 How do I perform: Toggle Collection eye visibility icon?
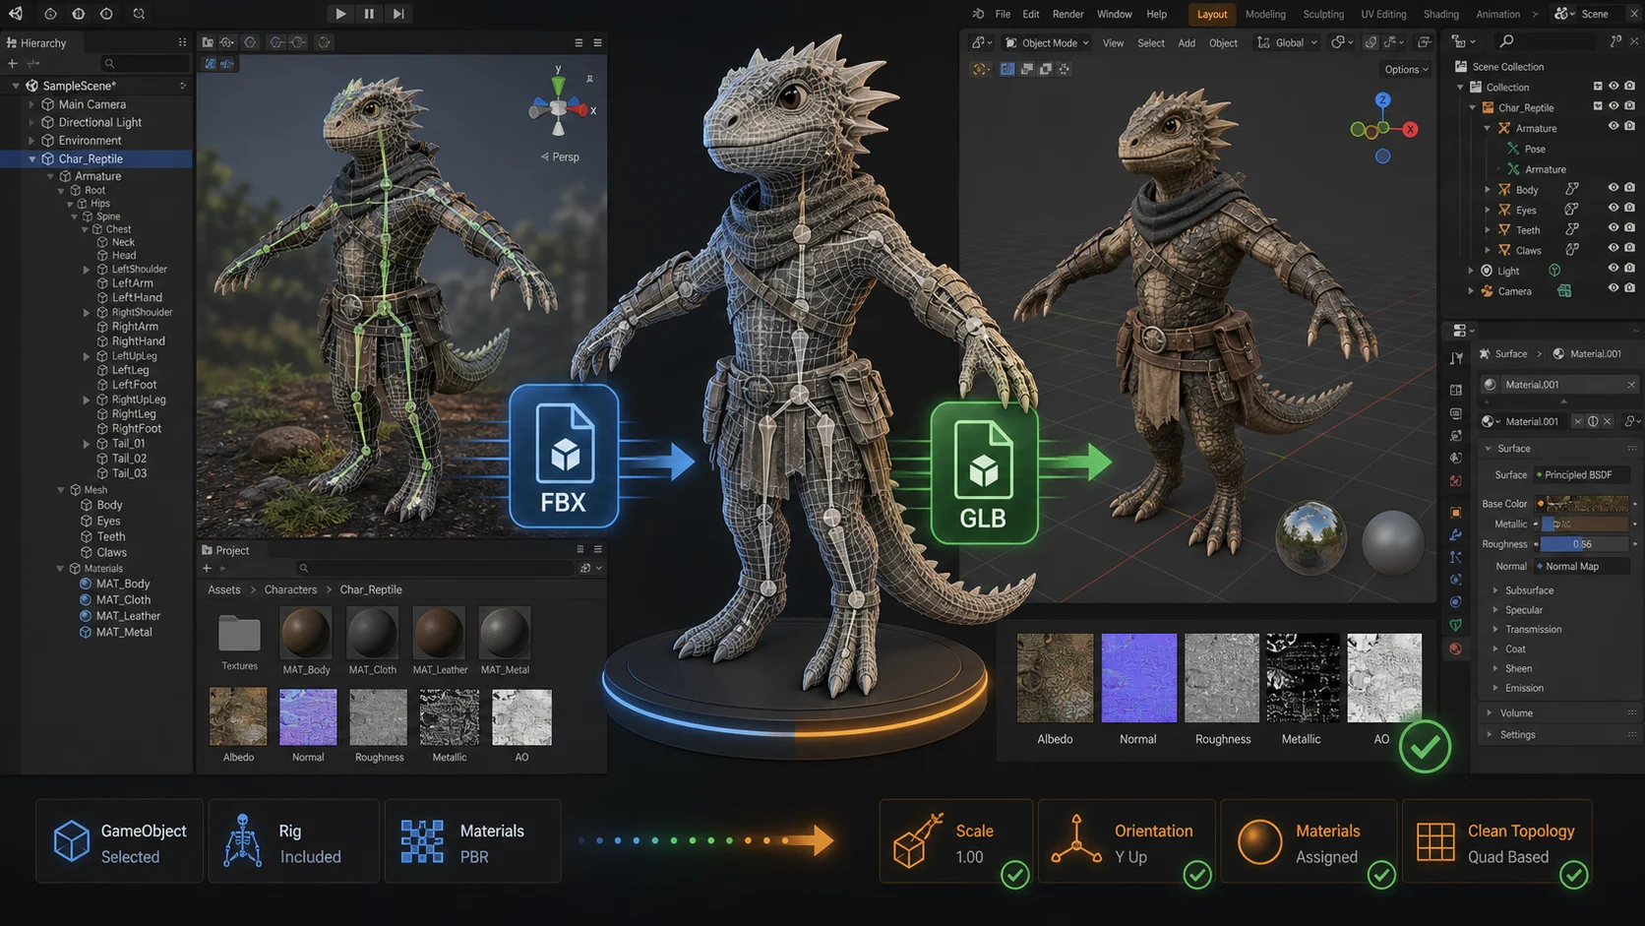point(1614,87)
